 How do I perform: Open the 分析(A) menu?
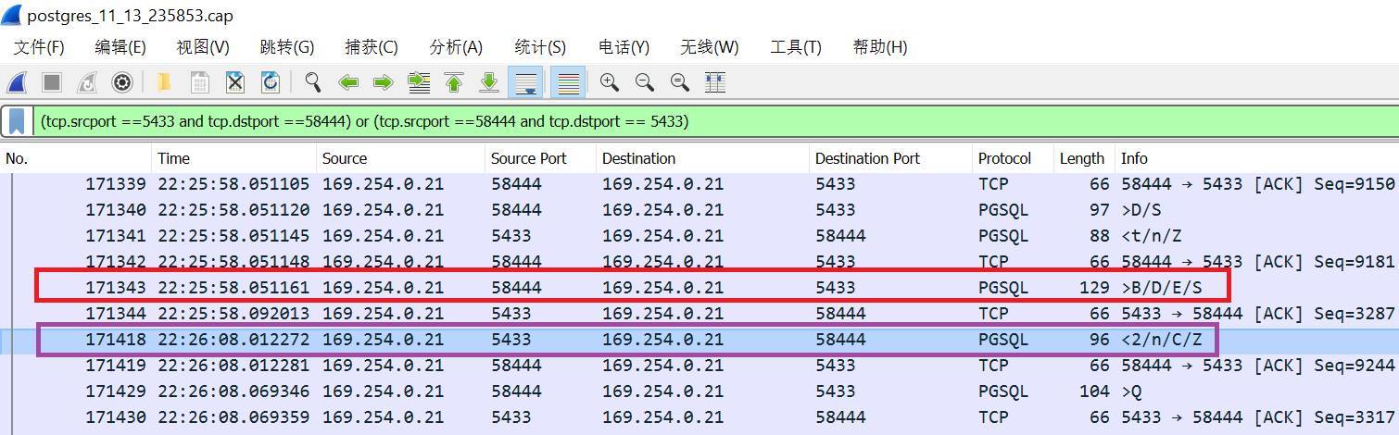(x=456, y=47)
